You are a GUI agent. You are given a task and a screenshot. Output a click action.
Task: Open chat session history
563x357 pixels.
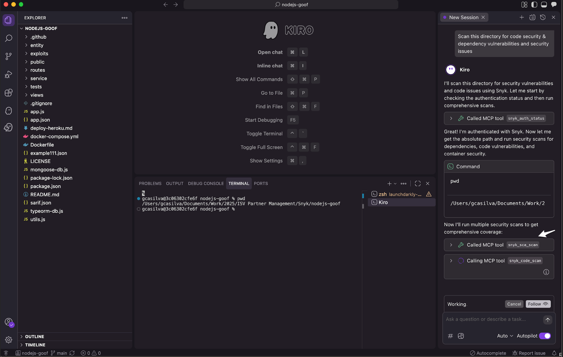[543, 17]
